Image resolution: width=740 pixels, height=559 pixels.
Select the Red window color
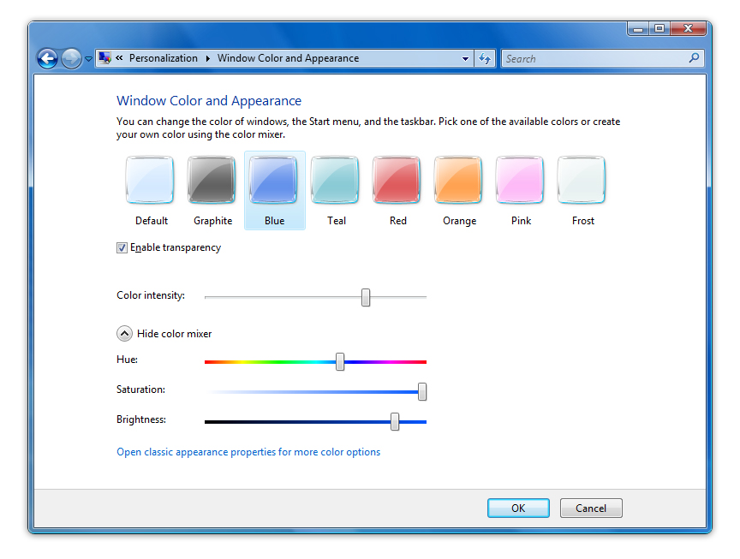point(397,181)
